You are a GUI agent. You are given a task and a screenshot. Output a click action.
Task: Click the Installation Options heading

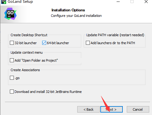coord(68,10)
